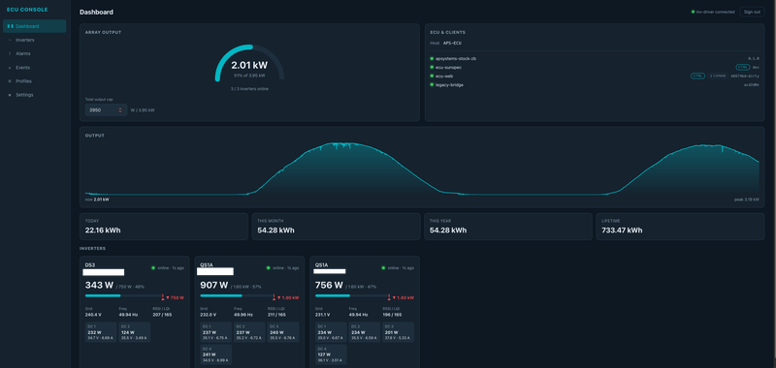This screenshot has width=776, height=368.
Task: Click the Profiles icon in sidebar
Action: pyautogui.click(x=10, y=81)
